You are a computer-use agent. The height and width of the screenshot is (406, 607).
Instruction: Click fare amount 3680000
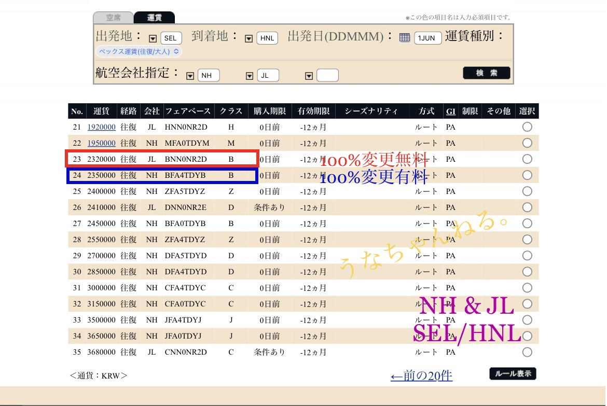click(101, 352)
